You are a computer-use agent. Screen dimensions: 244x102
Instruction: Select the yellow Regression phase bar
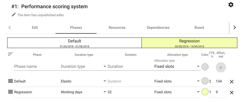point(189,43)
